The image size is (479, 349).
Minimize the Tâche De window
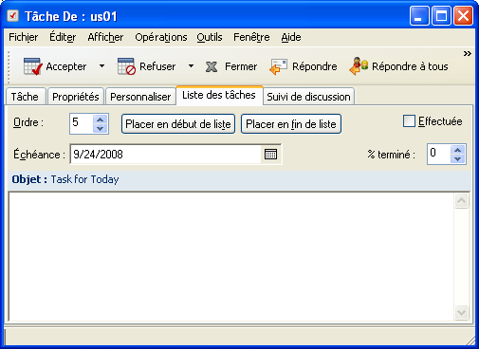(x=419, y=16)
